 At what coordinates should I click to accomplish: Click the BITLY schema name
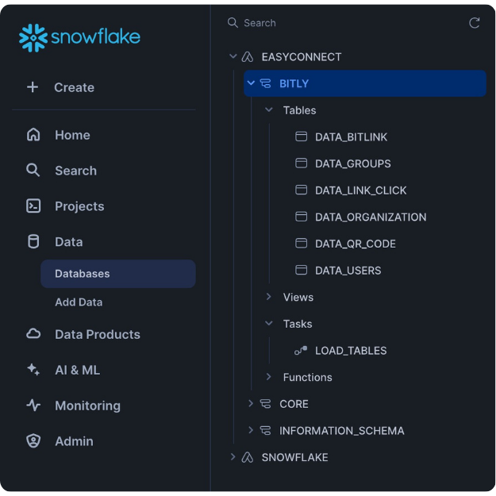tap(294, 83)
